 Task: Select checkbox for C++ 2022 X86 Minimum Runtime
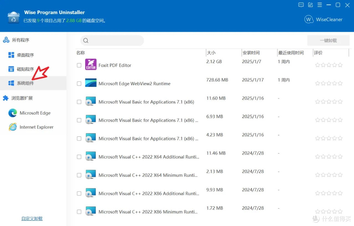79,212
